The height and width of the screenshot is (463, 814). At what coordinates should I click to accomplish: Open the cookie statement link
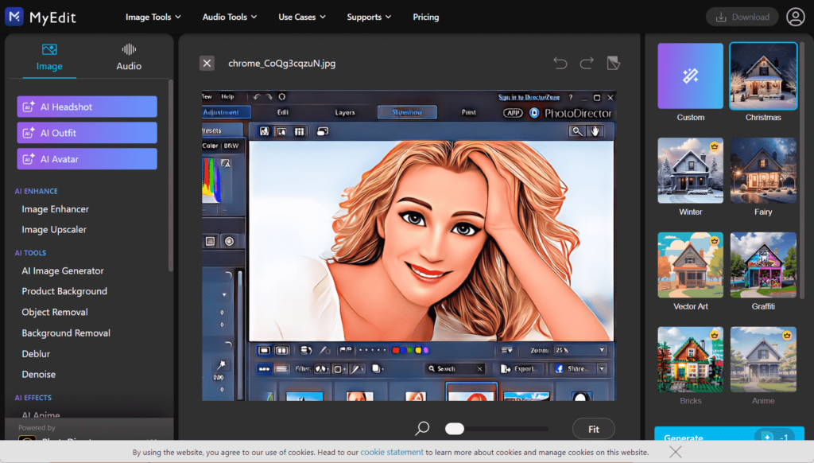(x=392, y=452)
